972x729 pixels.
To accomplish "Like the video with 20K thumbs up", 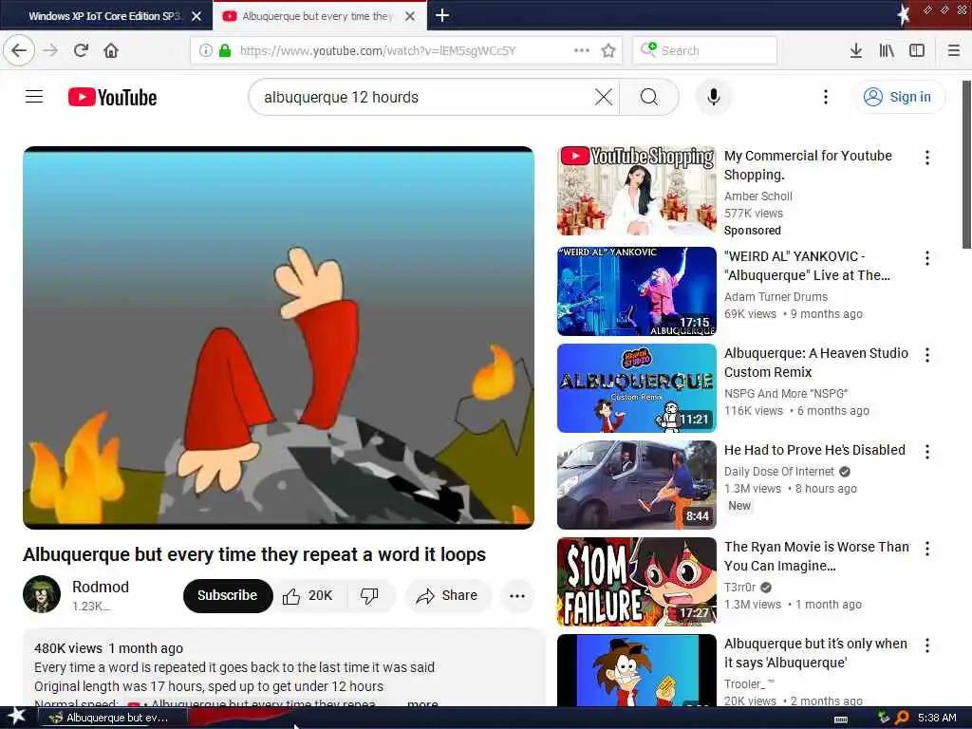I will click(309, 595).
